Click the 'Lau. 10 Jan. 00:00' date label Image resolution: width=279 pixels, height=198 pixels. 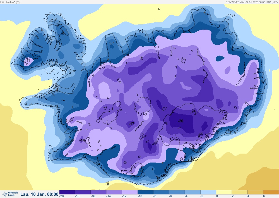39,194
